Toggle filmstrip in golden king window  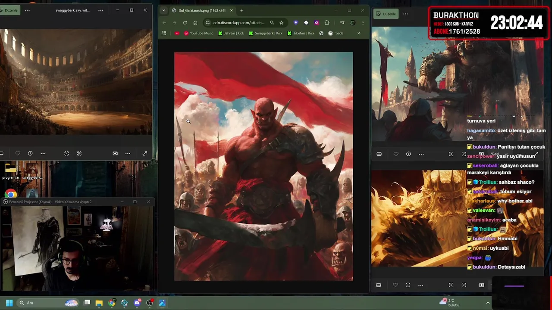[378, 285]
